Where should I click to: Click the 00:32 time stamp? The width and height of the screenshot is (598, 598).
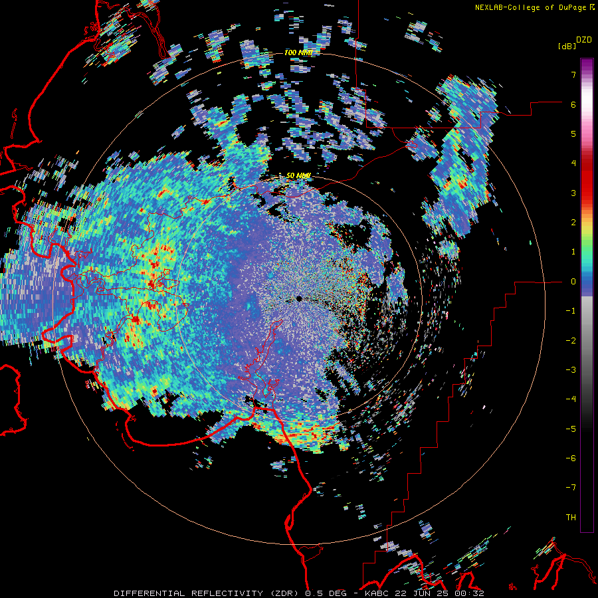point(470,593)
